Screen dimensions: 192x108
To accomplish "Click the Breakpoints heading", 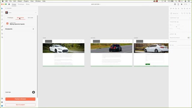I will click(x=9, y=29).
